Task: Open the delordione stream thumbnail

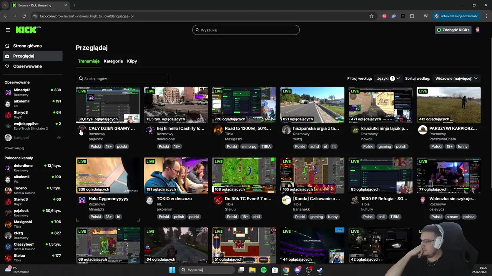Action: coord(176,105)
